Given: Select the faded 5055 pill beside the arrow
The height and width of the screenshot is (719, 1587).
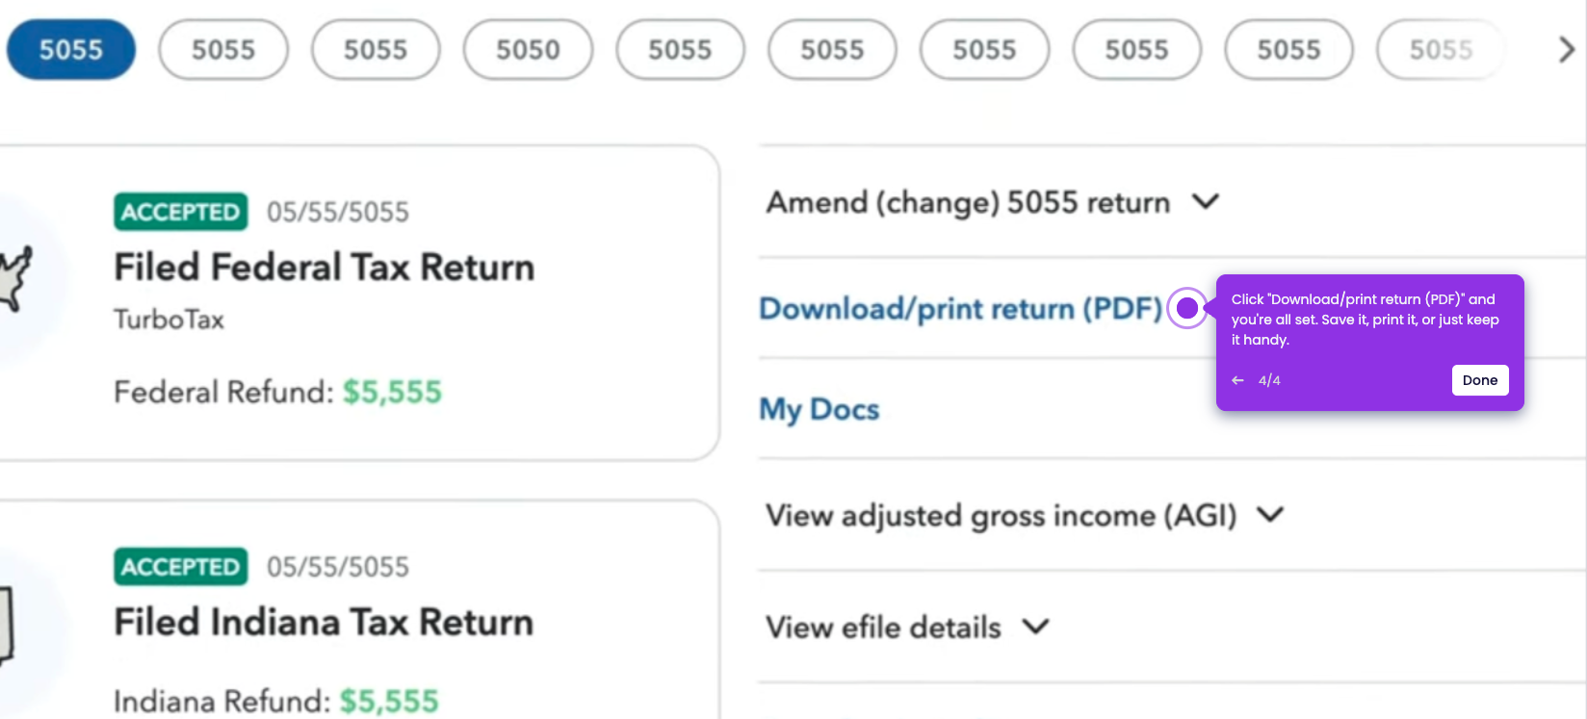Looking at the screenshot, I should [1441, 50].
